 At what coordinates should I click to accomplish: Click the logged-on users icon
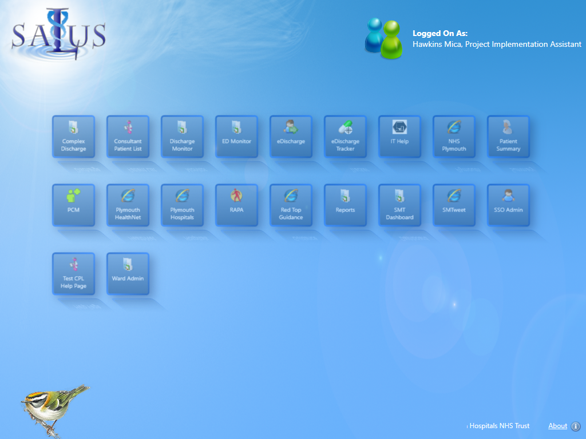point(384,38)
